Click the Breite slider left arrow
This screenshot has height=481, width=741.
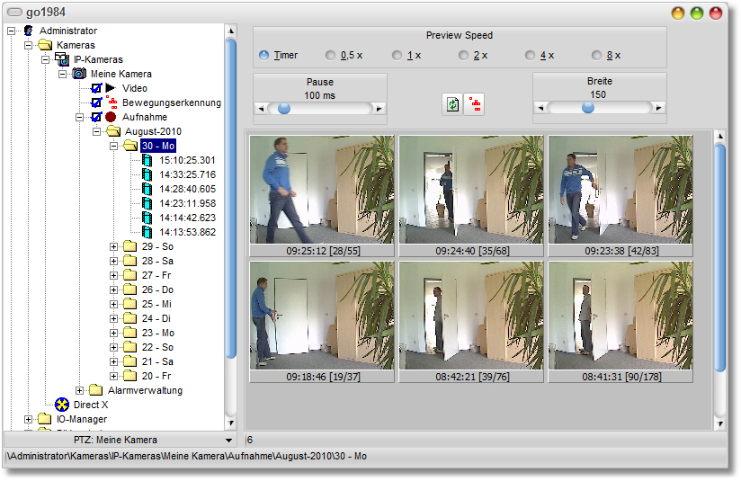click(540, 108)
